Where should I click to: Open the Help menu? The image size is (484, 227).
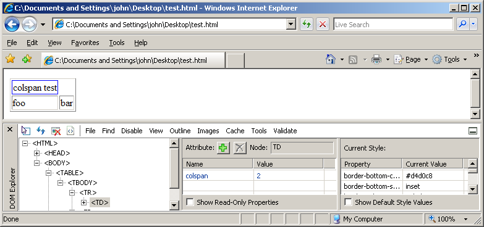tap(141, 43)
